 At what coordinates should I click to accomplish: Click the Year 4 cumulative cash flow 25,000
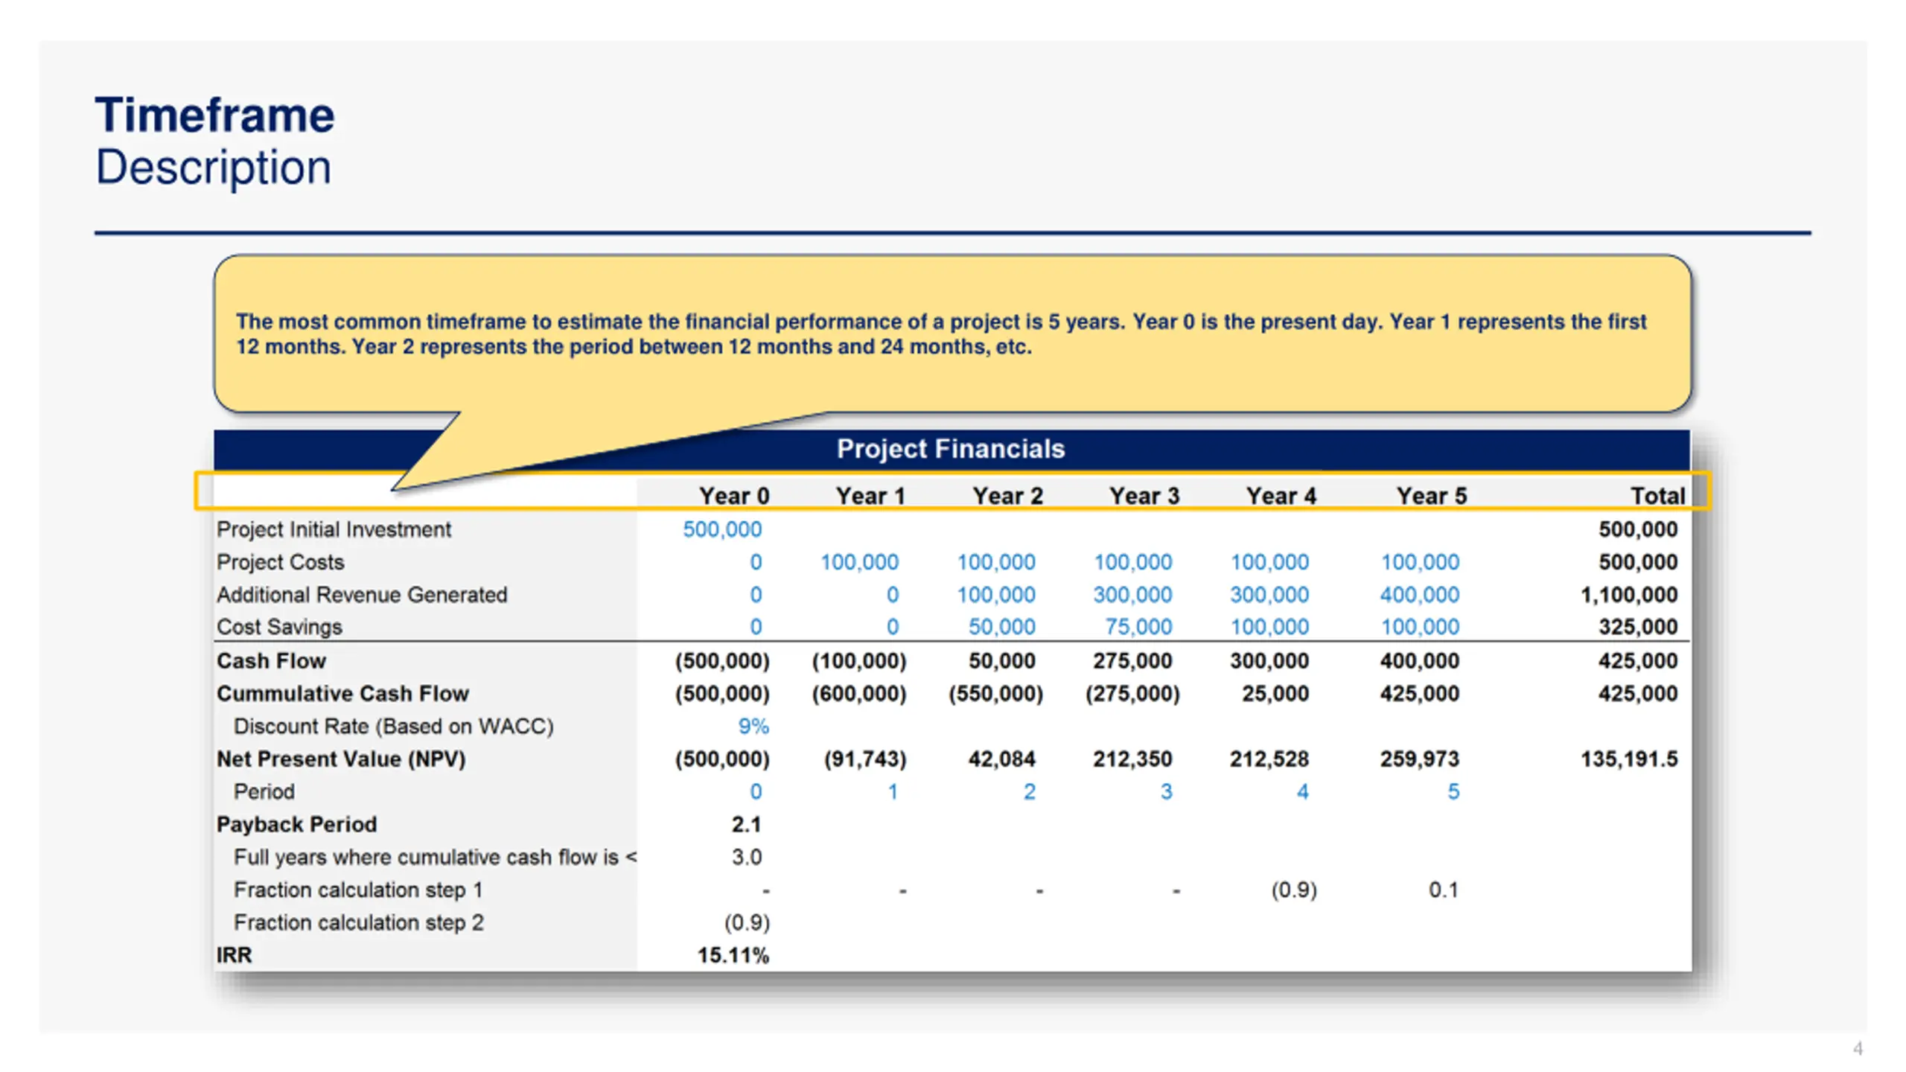(1275, 694)
